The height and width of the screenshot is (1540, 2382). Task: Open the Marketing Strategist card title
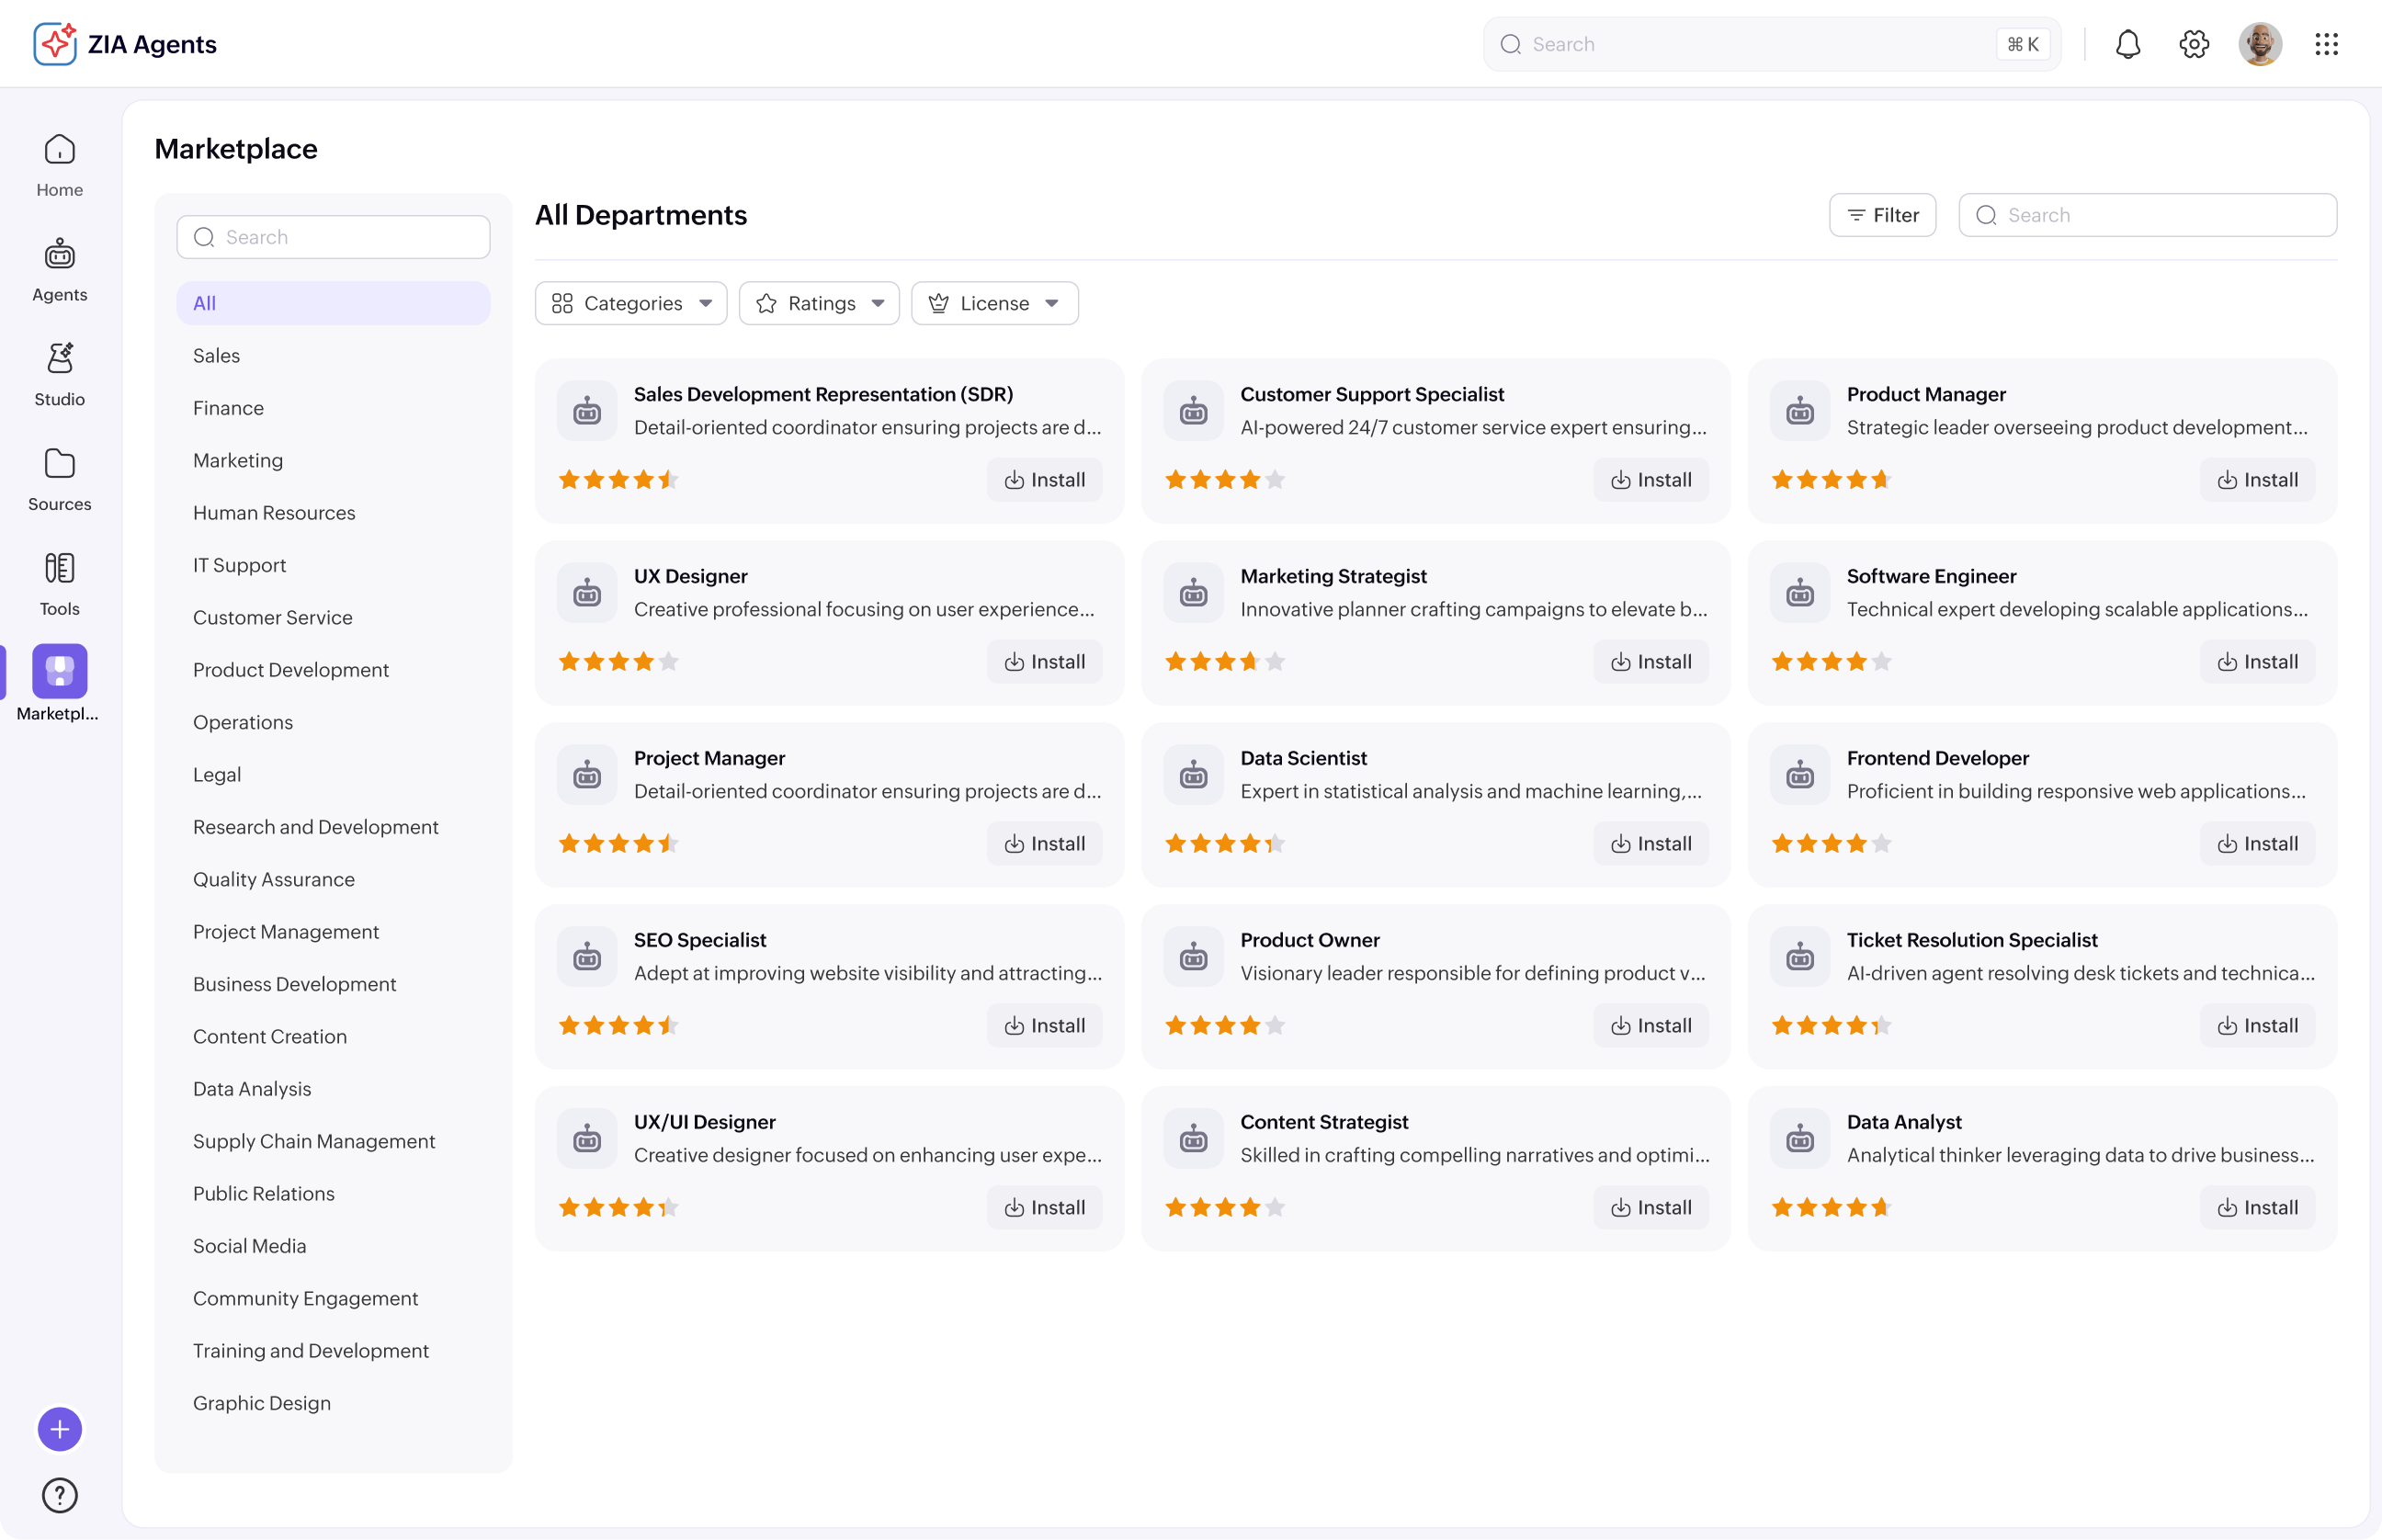click(1333, 576)
